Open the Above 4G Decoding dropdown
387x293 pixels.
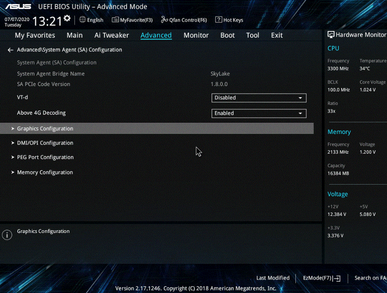click(x=259, y=113)
